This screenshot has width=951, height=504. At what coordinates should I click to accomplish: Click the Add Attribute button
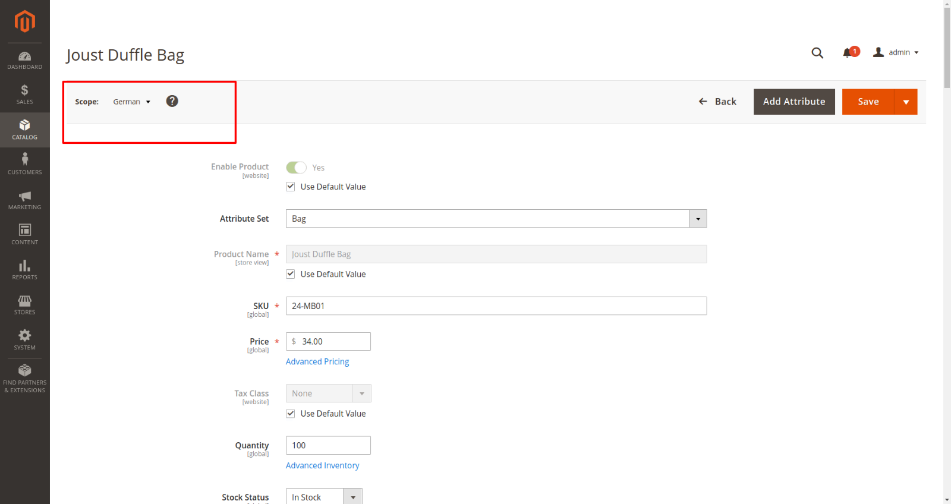tap(793, 102)
